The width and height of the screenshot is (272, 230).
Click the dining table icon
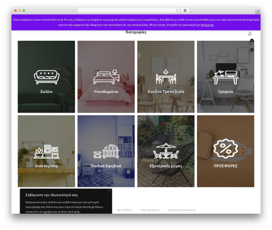point(166,76)
